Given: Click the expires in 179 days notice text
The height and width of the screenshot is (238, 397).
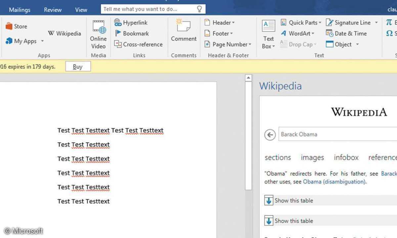Looking at the screenshot, I should pyautogui.click(x=27, y=67).
